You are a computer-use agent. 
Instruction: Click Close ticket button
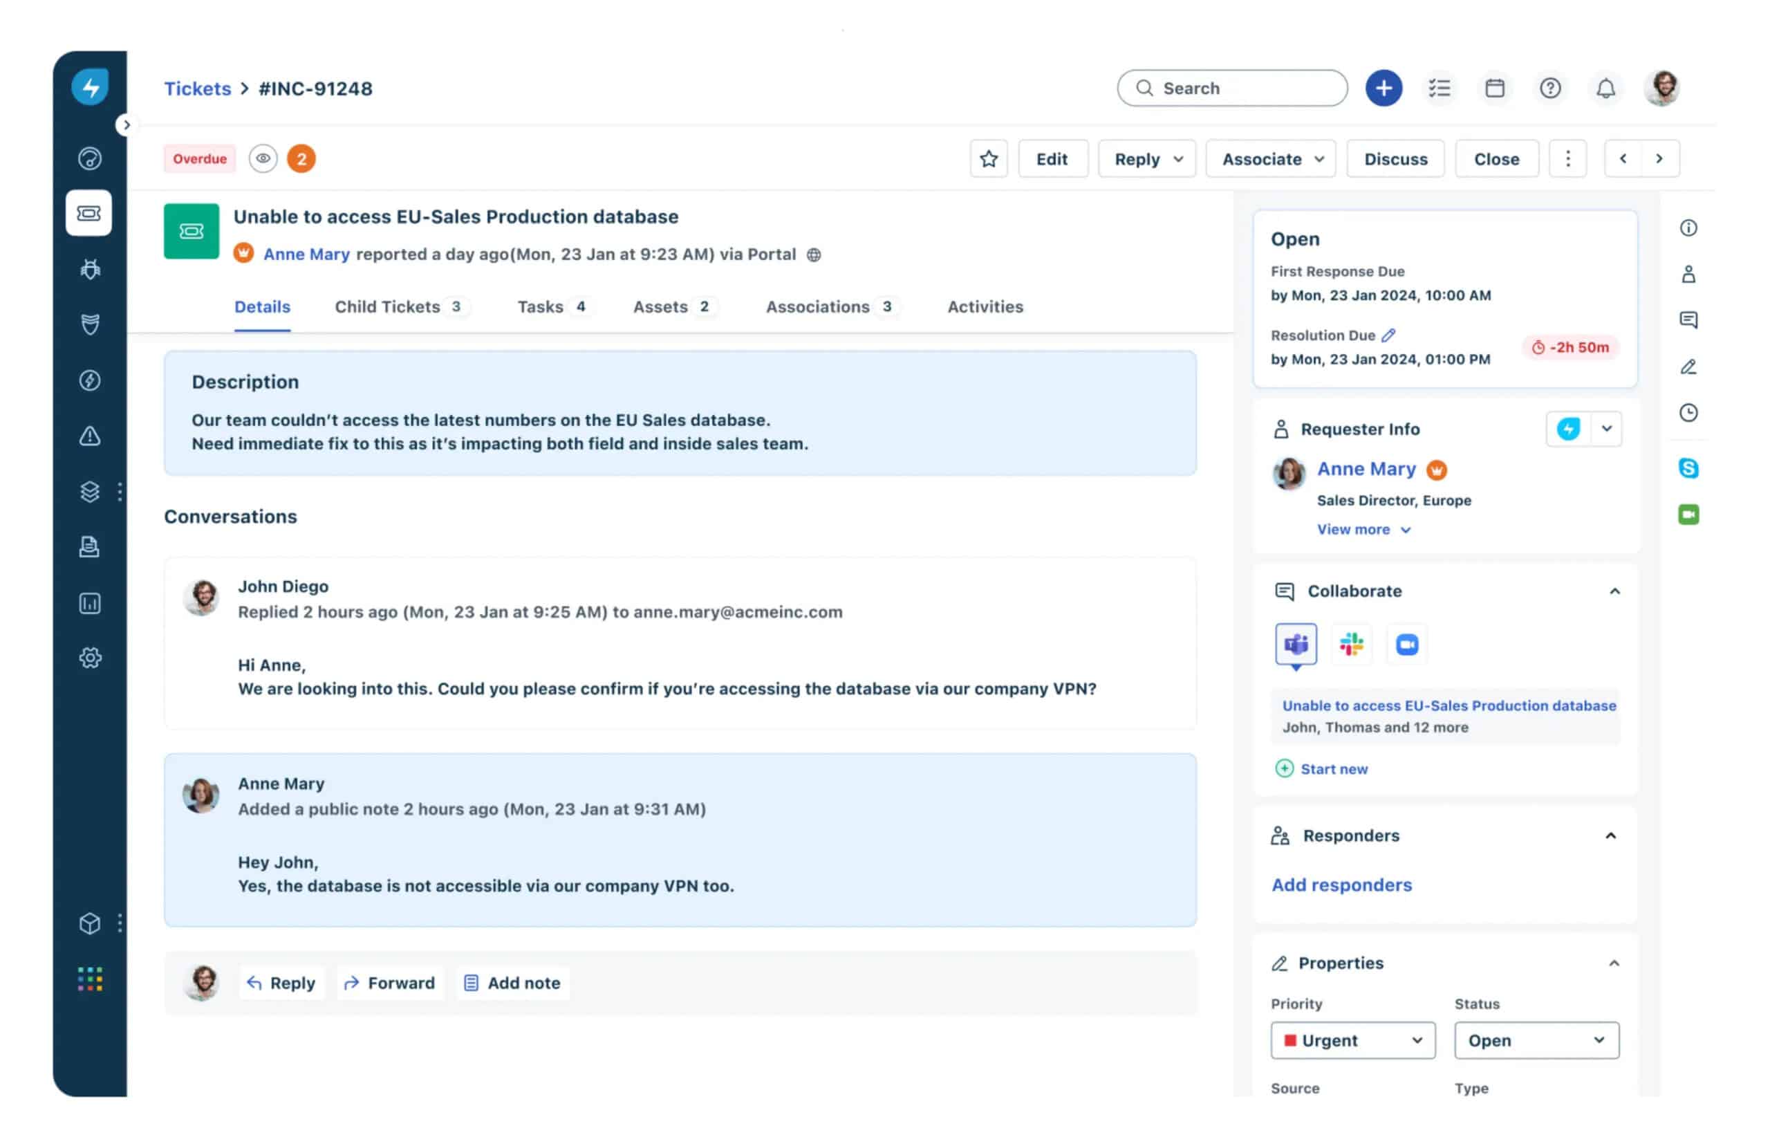[x=1496, y=158]
